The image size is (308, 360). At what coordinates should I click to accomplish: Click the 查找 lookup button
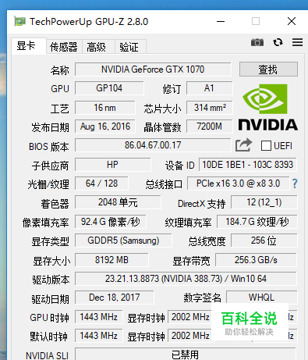(x=268, y=70)
